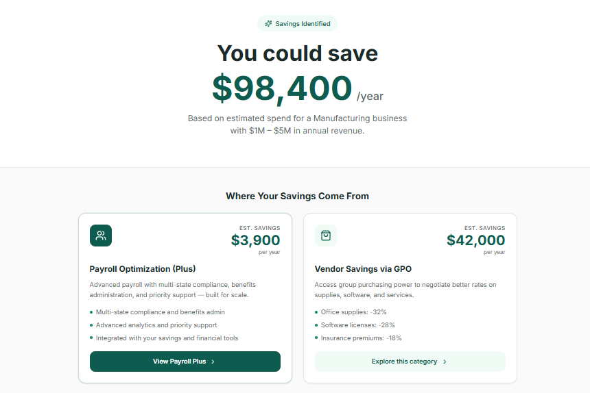Viewport: 590px width, 393px height.
Task: Click the You could save headline
Action: coord(297,53)
